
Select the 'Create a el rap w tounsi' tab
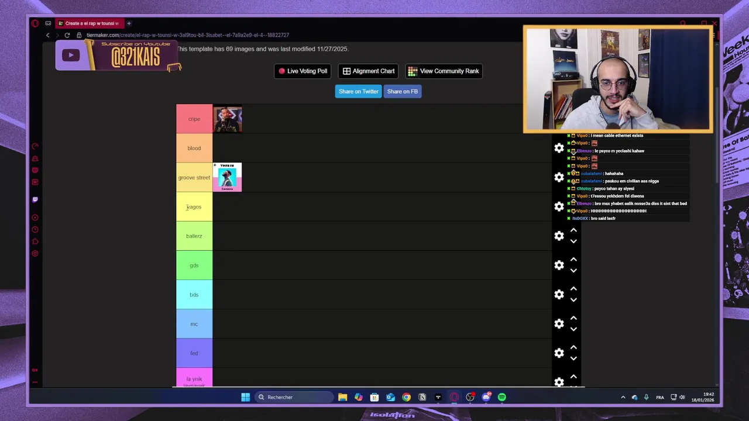(88, 23)
